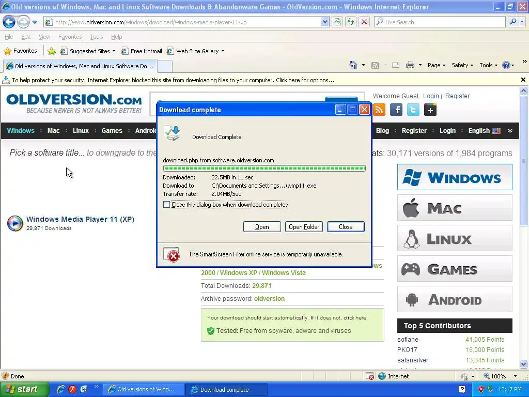Open the File menu
This screenshot has width=529, height=397.
pyautogui.click(x=9, y=37)
